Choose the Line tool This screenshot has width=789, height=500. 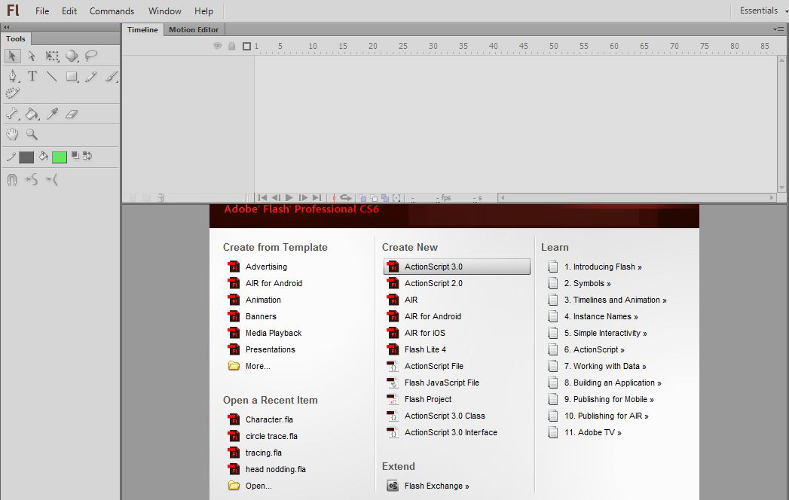pos(52,77)
